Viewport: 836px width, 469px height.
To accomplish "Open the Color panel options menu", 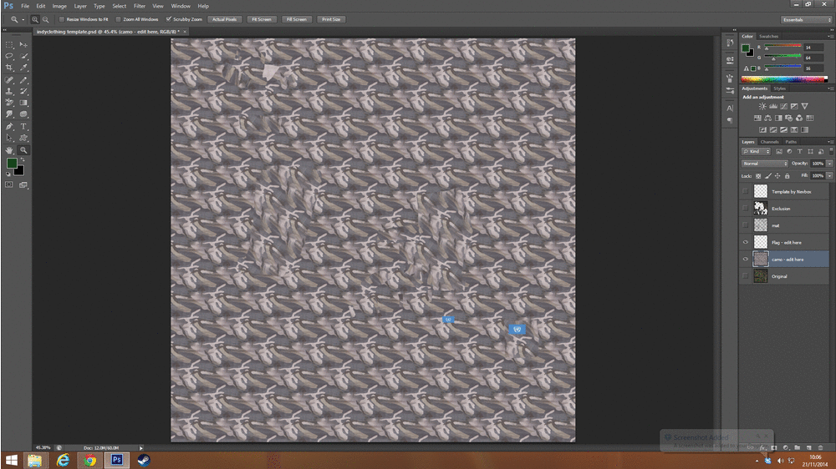I will (829, 36).
